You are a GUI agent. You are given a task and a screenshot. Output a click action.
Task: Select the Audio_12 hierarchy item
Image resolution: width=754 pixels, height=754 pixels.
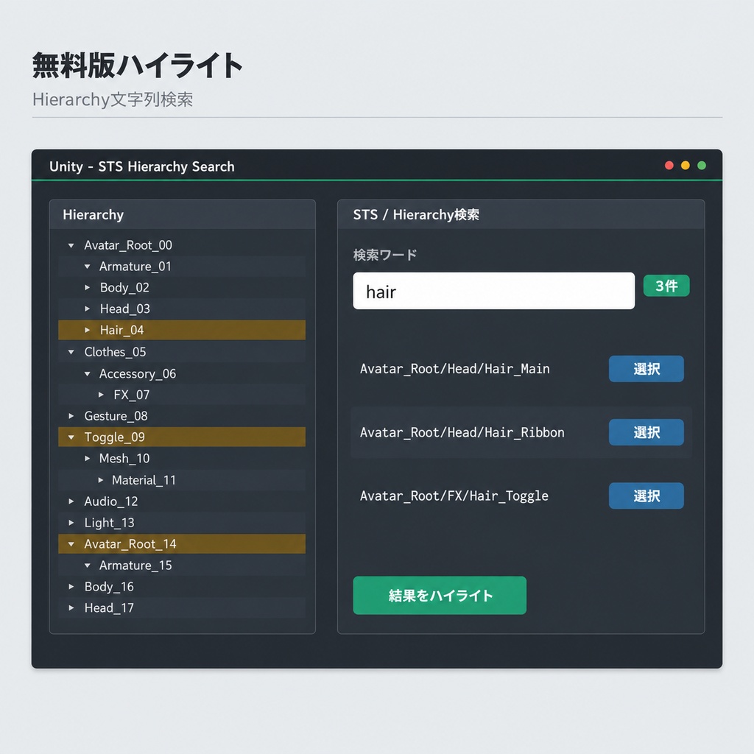point(182,501)
